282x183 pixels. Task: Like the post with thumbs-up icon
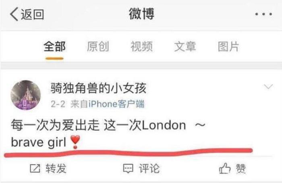tap(225, 168)
